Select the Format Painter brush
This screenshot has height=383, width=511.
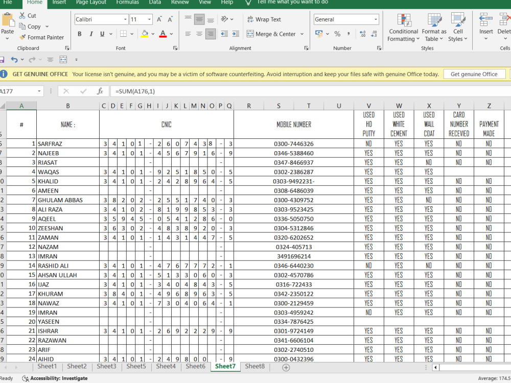click(22, 37)
